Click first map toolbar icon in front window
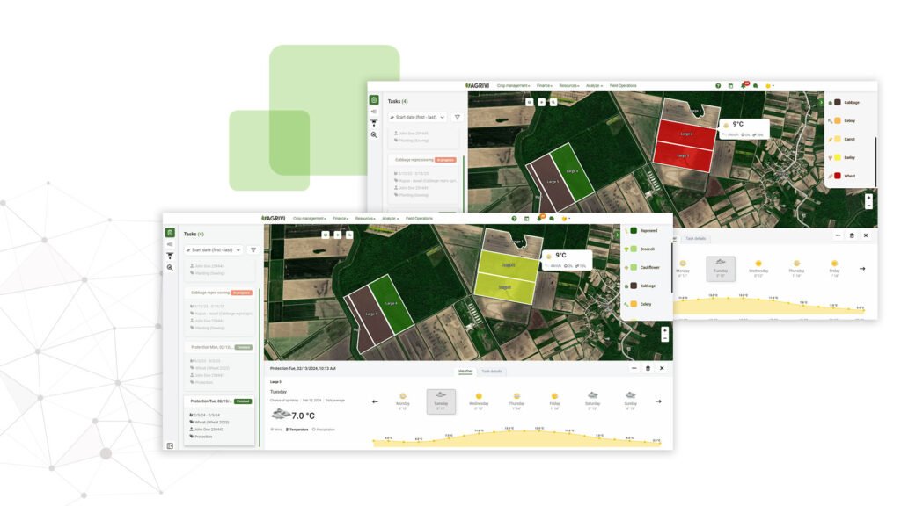 (x=326, y=235)
